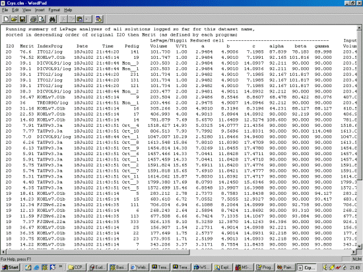Click the NUM indicator in status bar
Screen dimensions: 363x272
(357, 259)
